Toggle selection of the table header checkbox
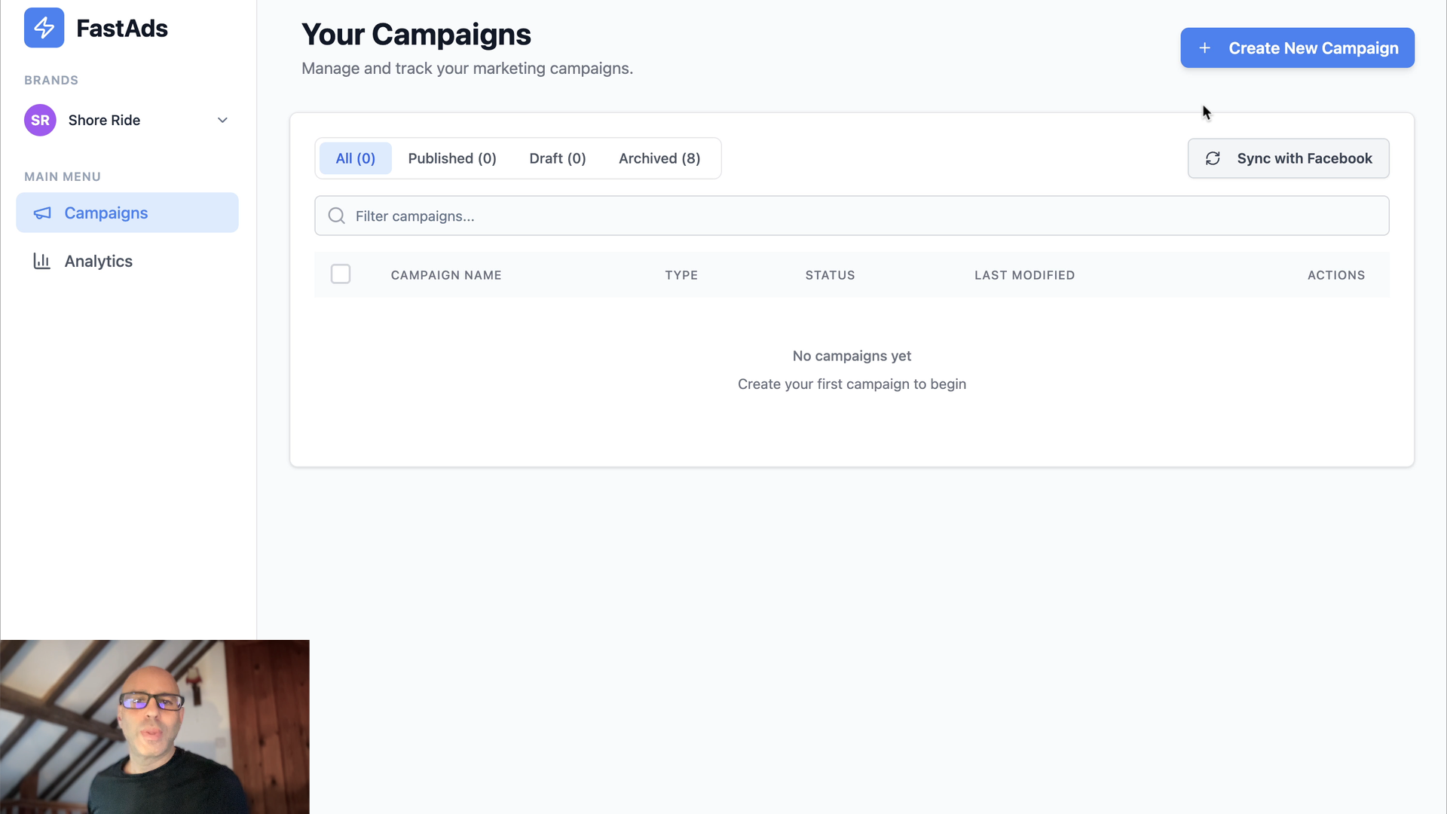 tap(340, 274)
